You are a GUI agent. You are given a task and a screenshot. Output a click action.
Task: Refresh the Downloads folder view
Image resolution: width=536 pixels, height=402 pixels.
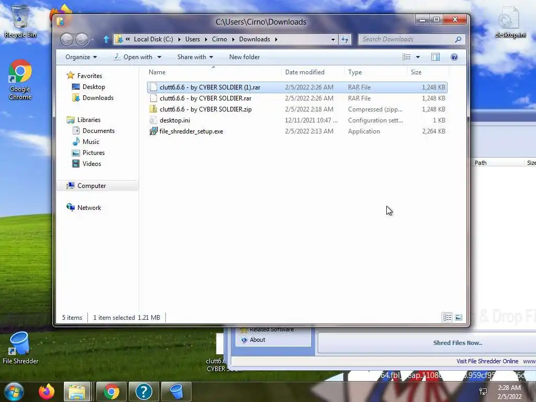pyautogui.click(x=345, y=39)
